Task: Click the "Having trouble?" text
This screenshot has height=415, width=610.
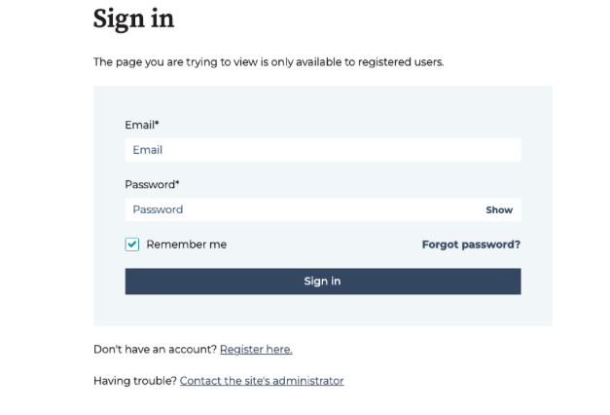Action: click(134, 381)
